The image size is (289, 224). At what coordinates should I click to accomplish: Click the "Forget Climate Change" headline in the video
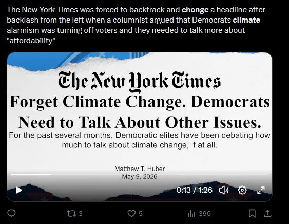pyautogui.click(x=140, y=112)
